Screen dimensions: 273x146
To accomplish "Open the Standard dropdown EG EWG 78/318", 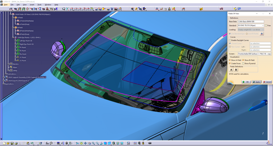I will coord(251,26).
